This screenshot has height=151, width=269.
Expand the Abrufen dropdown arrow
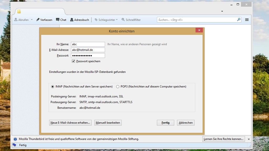click(x=32, y=20)
